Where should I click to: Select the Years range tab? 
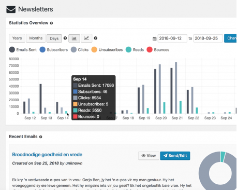(17, 38)
